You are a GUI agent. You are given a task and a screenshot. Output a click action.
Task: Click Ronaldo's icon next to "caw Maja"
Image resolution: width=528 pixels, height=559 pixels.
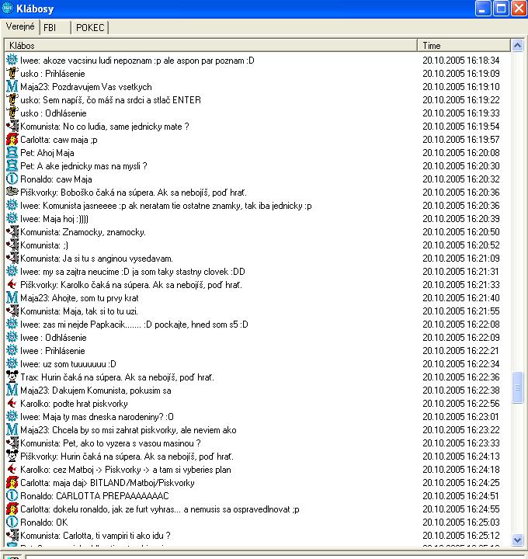click(12, 179)
